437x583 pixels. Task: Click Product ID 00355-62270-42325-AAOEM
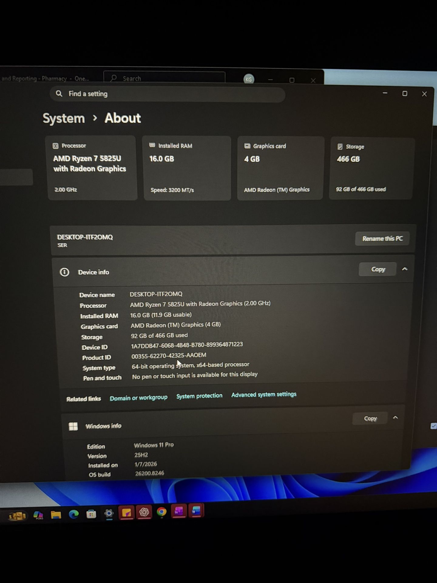[x=168, y=355]
